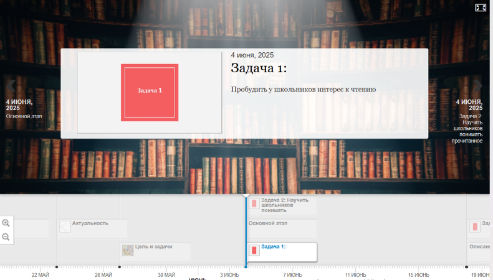Click 7 ИЮНЬ on the time axis
This screenshot has height=280, width=493.
[292, 275]
